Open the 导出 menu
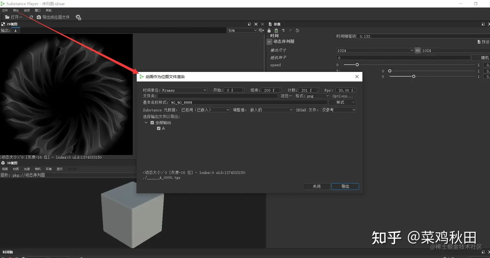This screenshot has width=490, height=258. tap(16, 11)
